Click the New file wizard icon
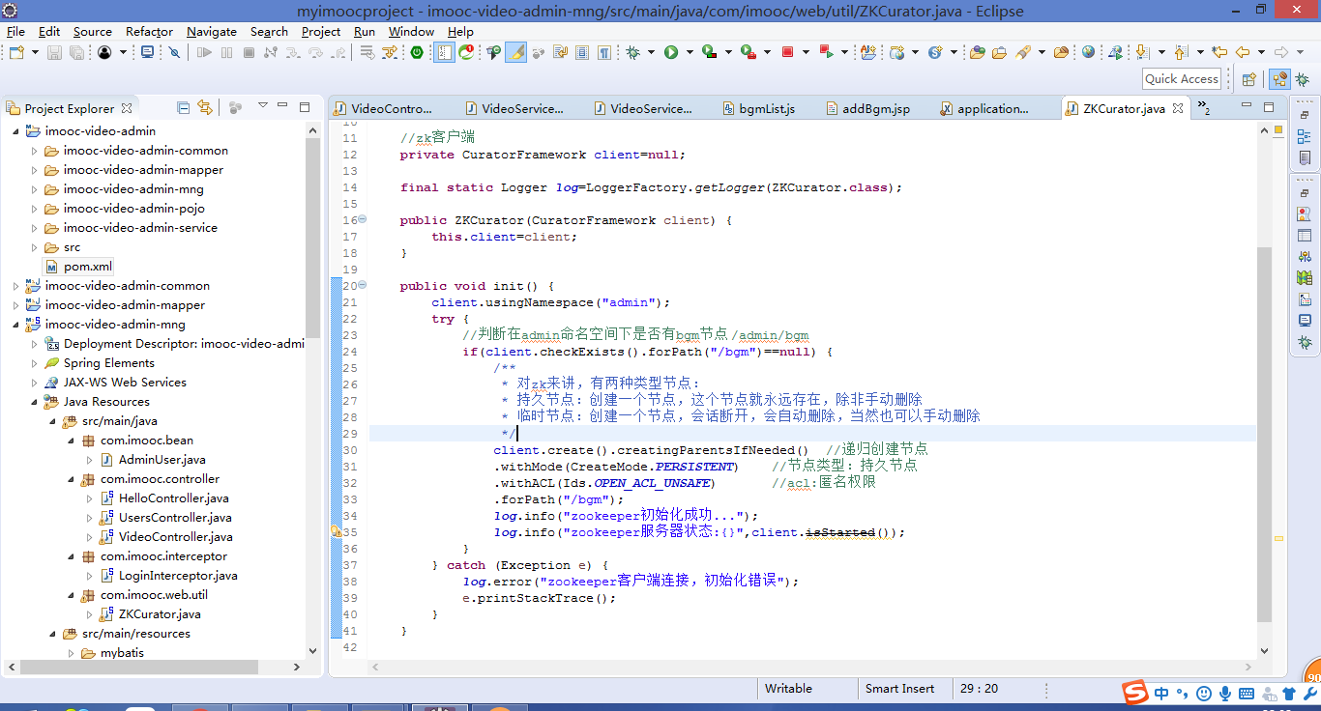 pyautogui.click(x=16, y=52)
